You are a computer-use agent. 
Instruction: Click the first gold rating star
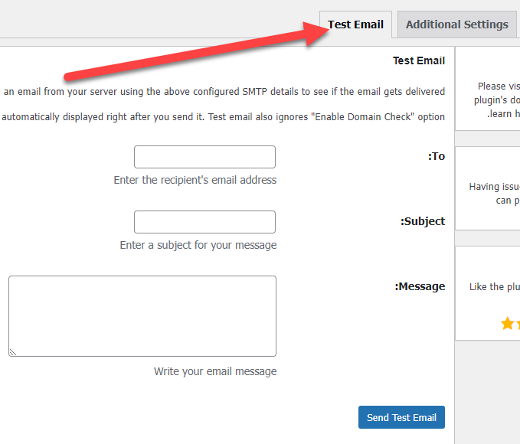point(507,324)
